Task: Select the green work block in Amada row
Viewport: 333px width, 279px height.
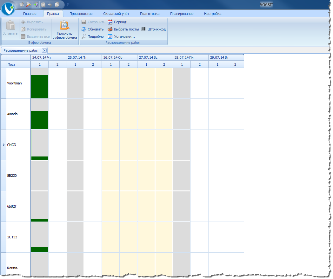Action: (x=39, y=120)
